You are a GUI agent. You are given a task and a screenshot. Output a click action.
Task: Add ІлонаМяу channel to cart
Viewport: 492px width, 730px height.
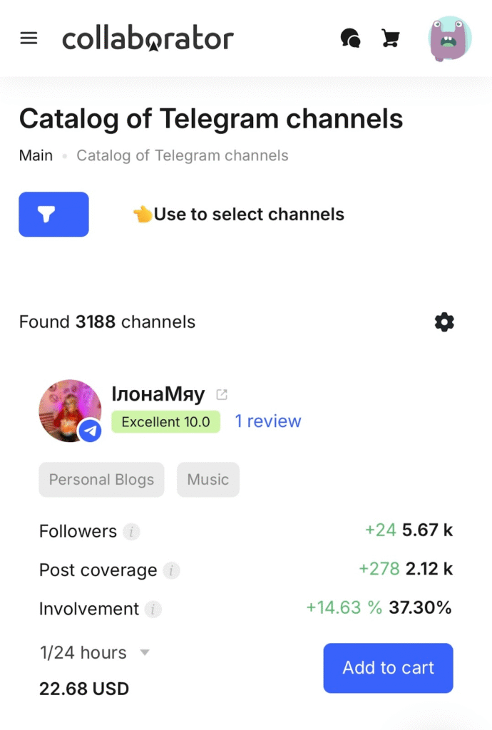388,668
